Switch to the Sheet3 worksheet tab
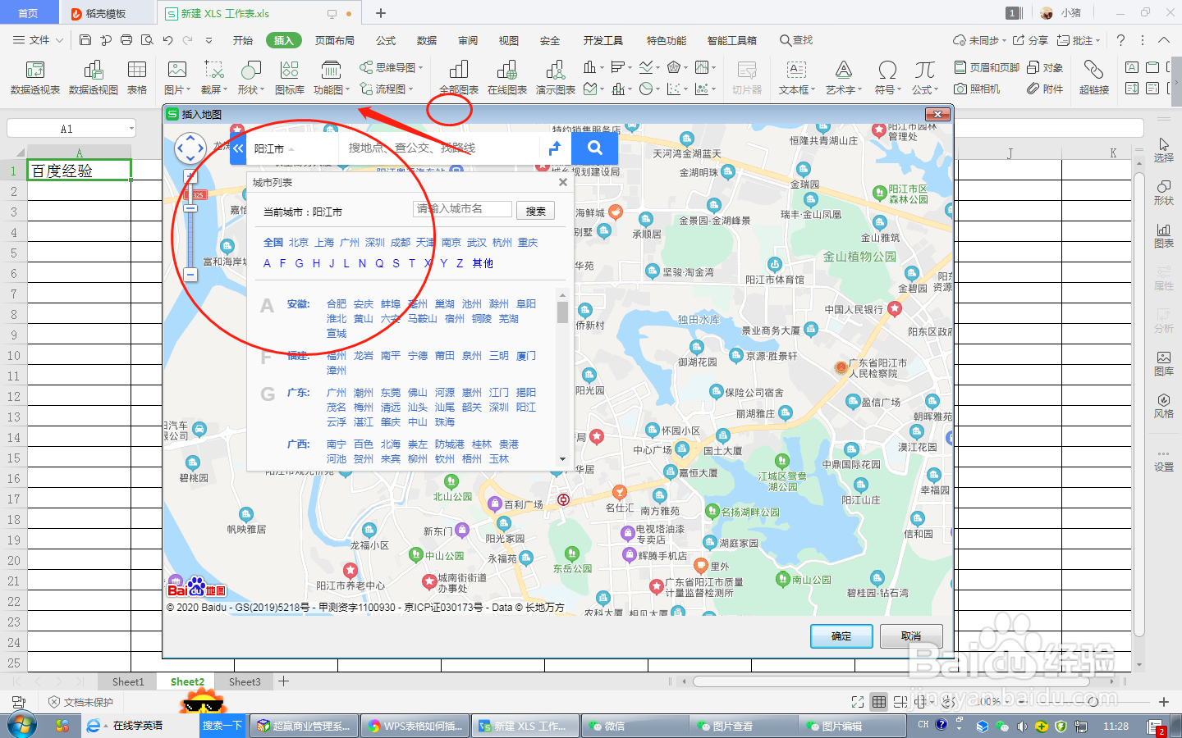1182x738 pixels. (x=245, y=681)
